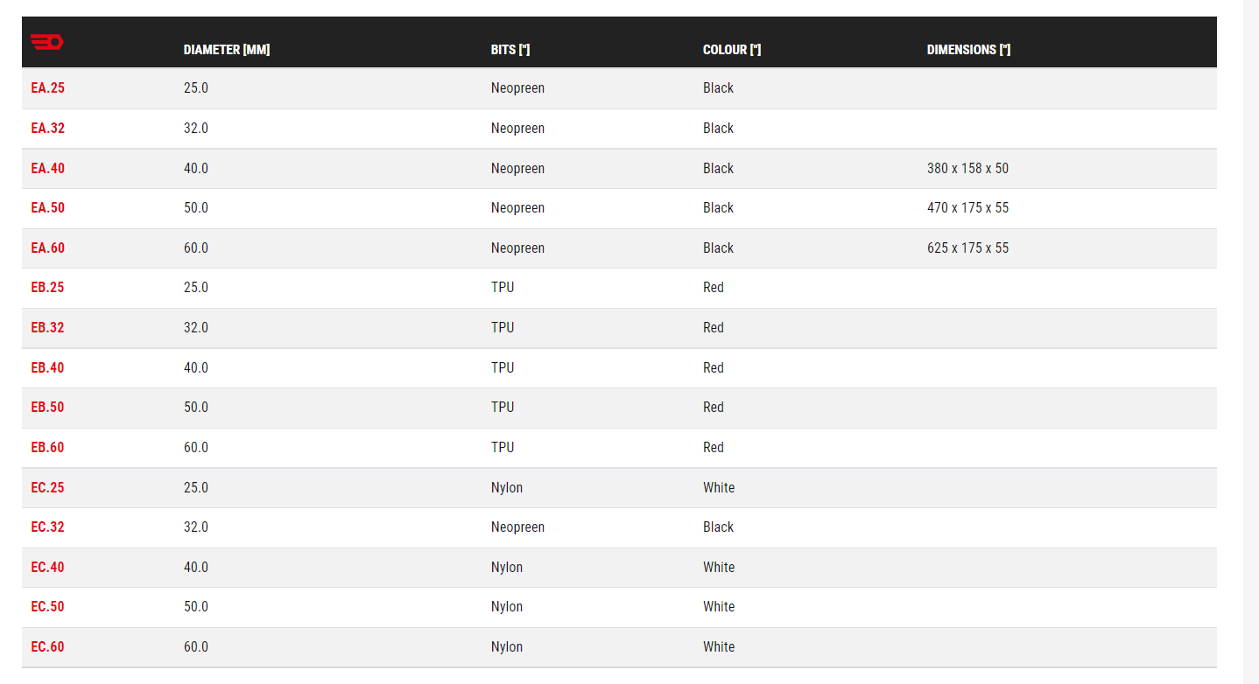Open the EA.50 product link
The width and height of the screenshot is (1259, 684).
coord(47,208)
